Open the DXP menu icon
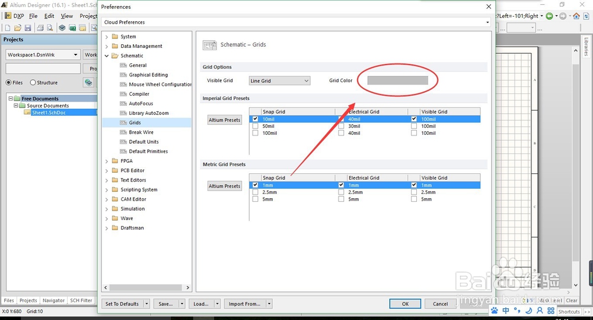Screen dimensions: 593x320 point(8,16)
